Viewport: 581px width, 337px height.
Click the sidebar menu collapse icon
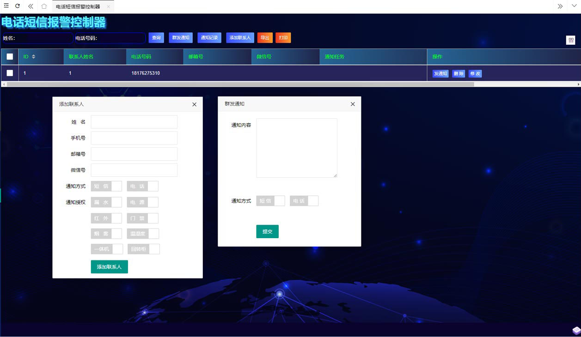pos(6,6)
